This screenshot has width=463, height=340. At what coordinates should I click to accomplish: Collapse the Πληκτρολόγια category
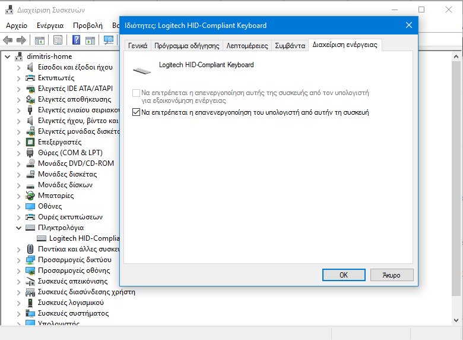pyautogui.click(x=18, y=228)
